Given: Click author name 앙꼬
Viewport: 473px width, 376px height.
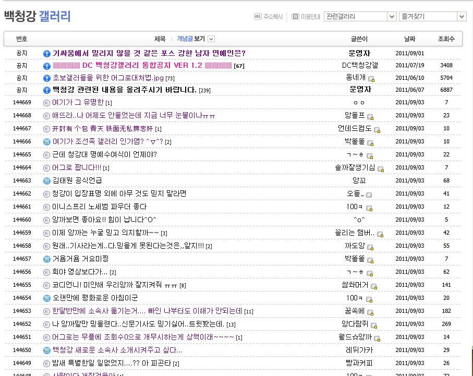Looking at the screenshot, I should pos(359,180).
